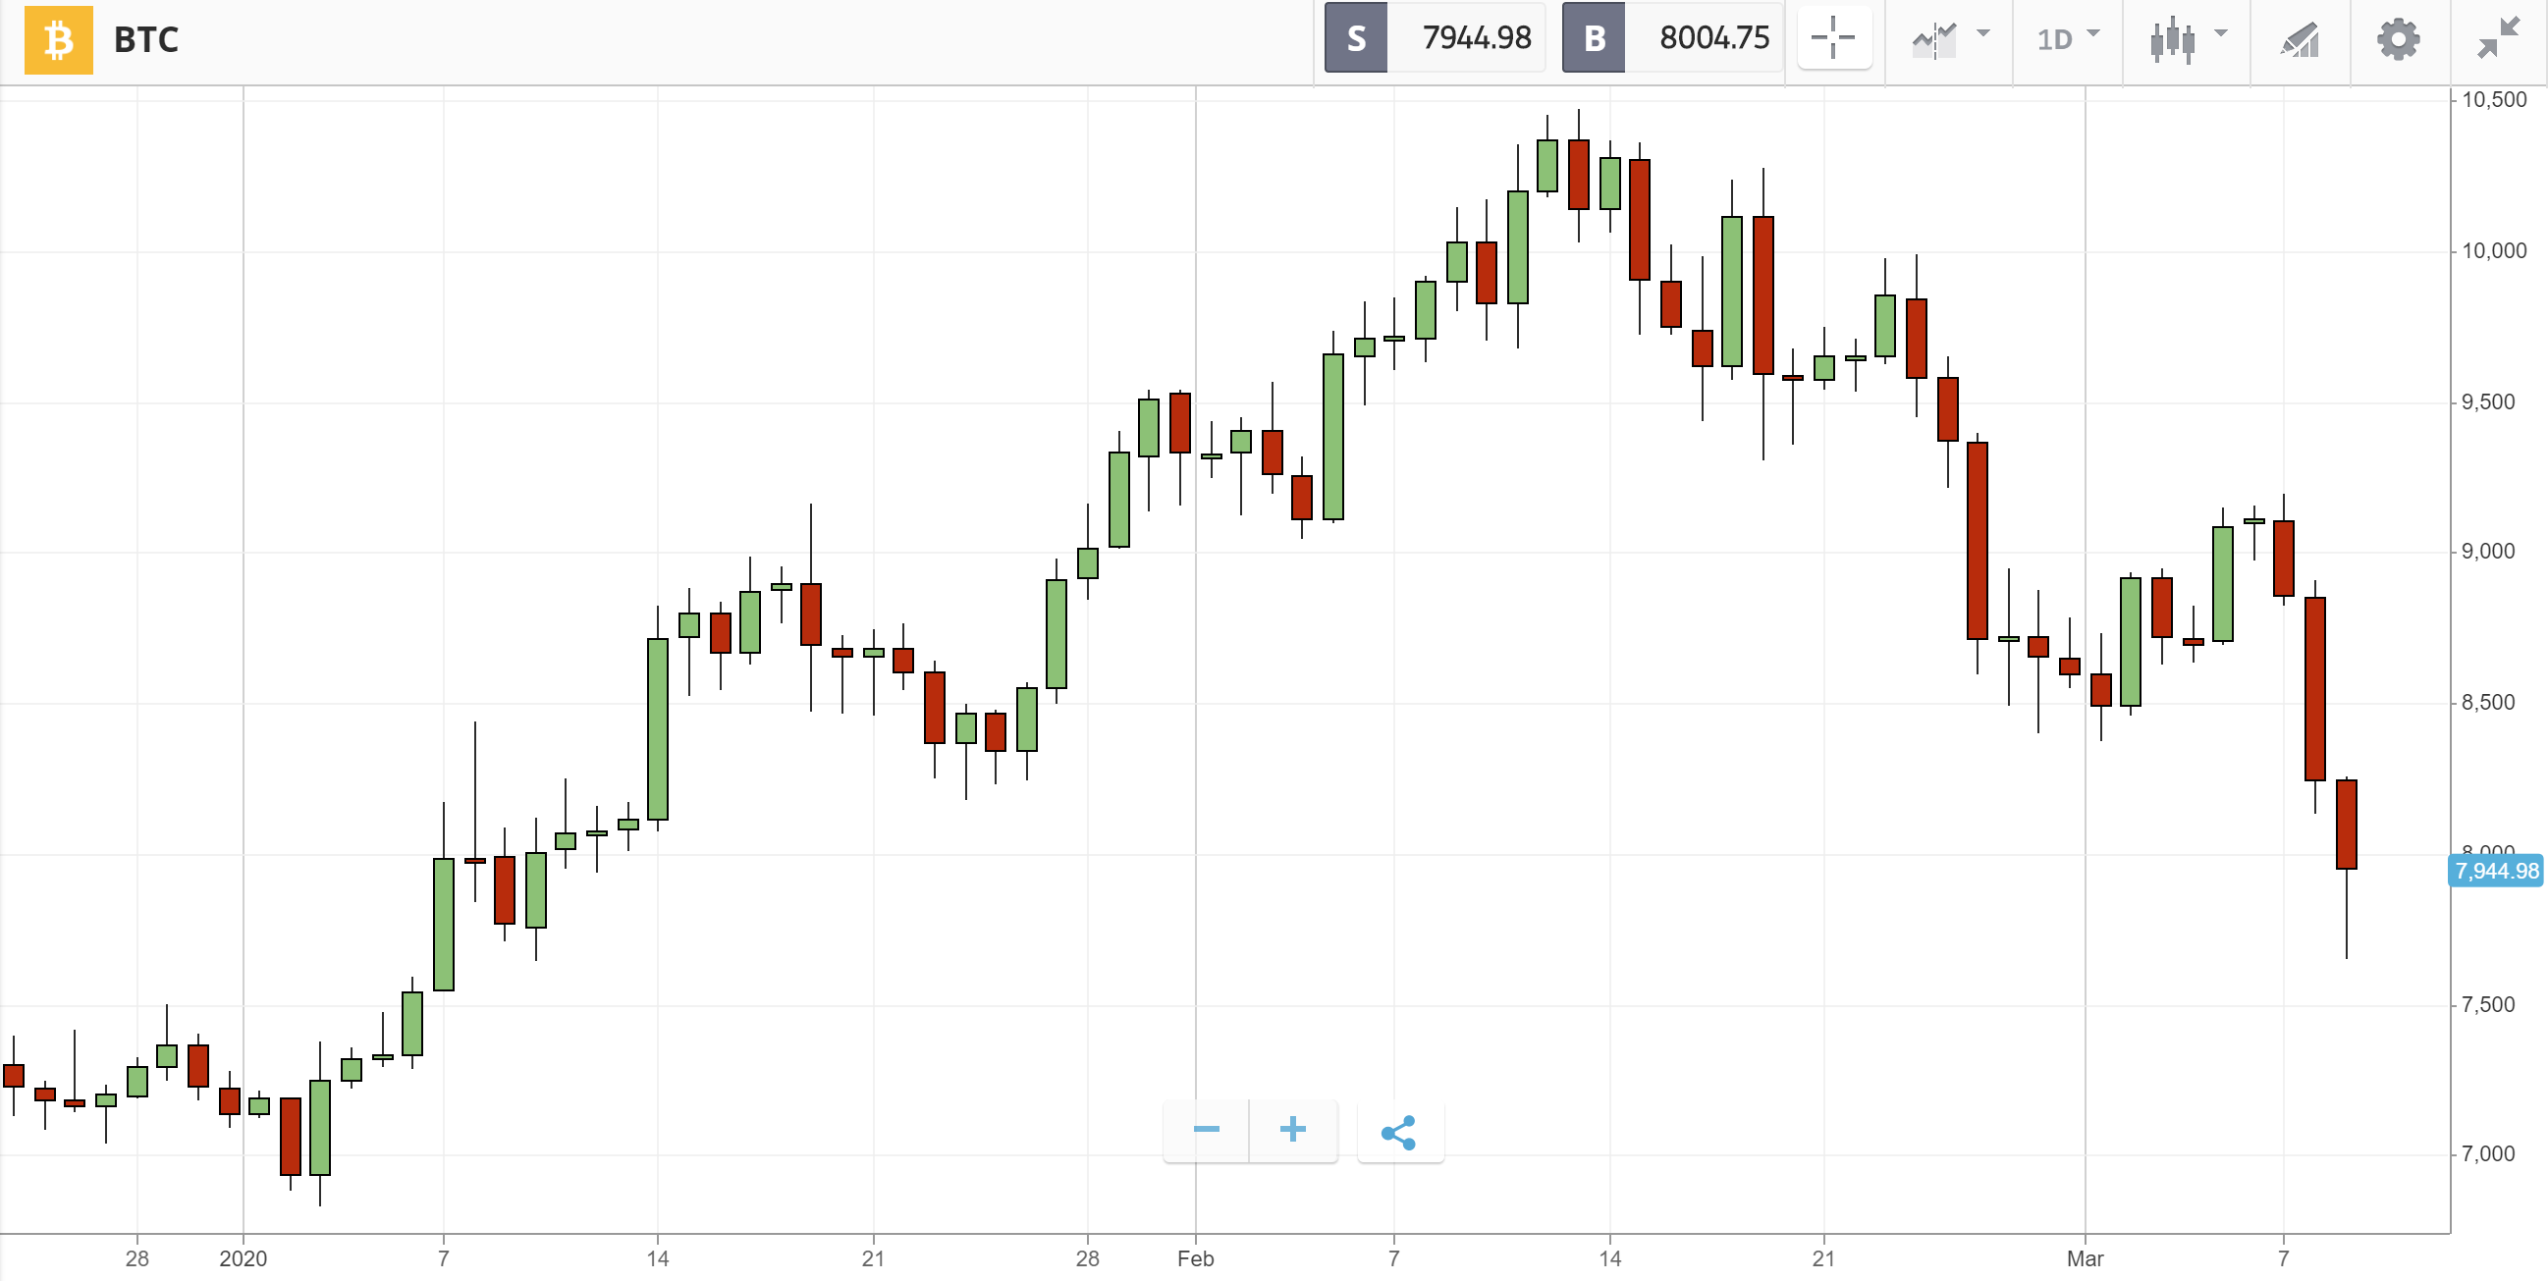
Task: Share the chart using share icon
Action: [1398, 1132]
